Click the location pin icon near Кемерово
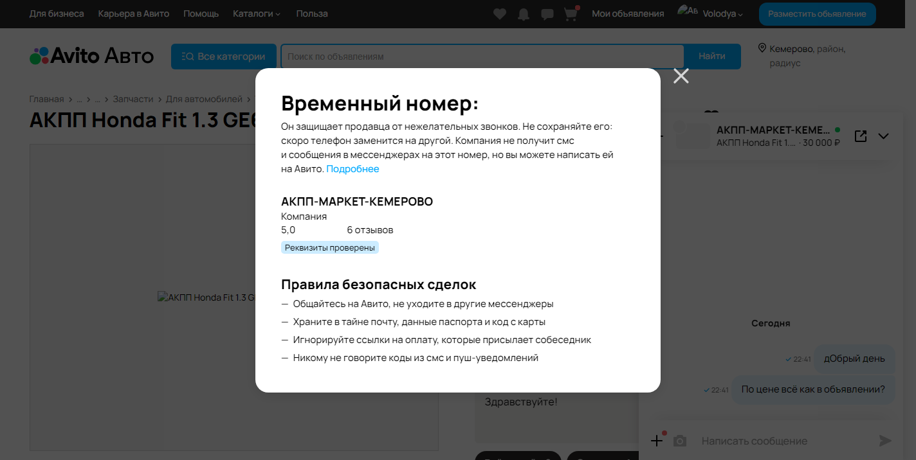The height and width of the screenshot is (460, 916). pyautogui.click(x=762, y=48)
